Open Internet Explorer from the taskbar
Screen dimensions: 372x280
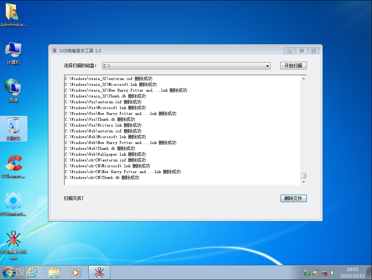[32, 272]
